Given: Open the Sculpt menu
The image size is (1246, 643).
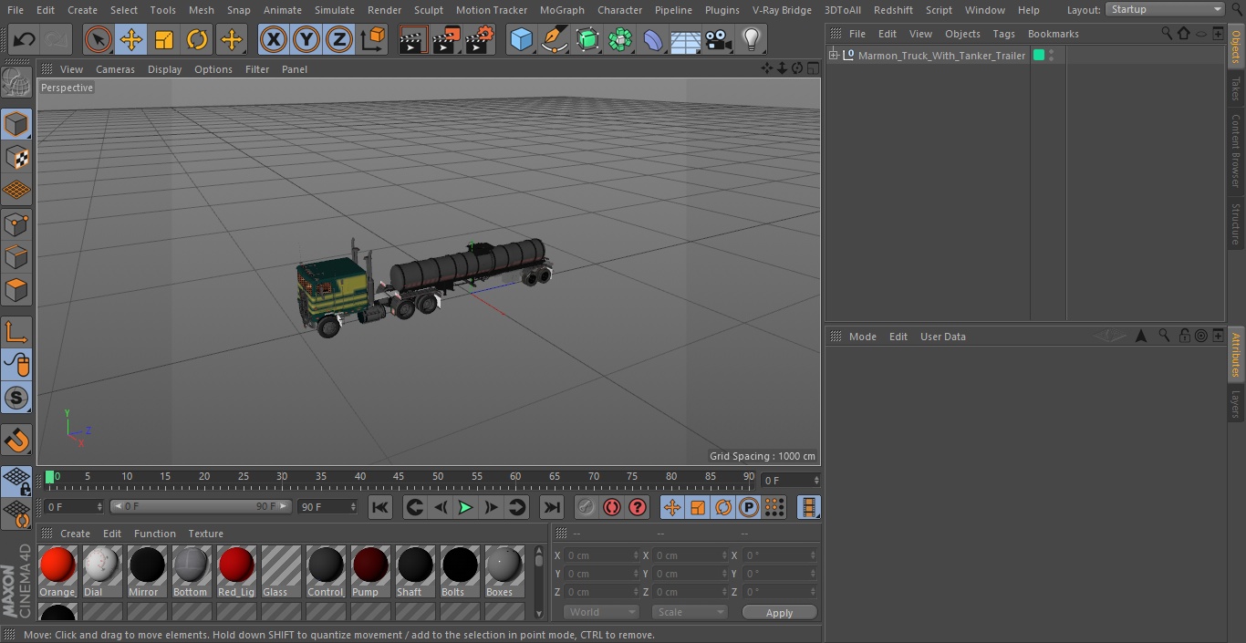Looking at the screenshot, I should click(x=428, y=10).
